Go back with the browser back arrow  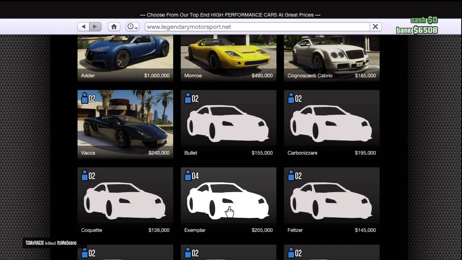click(83, 27)
